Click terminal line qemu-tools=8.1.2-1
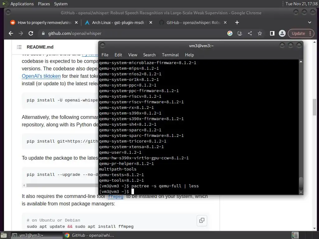The width and height of the screenshot is (319, 239). 121,180
